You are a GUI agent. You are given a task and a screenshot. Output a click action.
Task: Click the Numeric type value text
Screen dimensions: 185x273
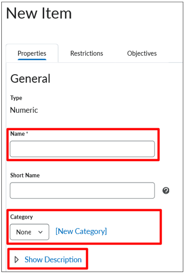click(24, 110)
